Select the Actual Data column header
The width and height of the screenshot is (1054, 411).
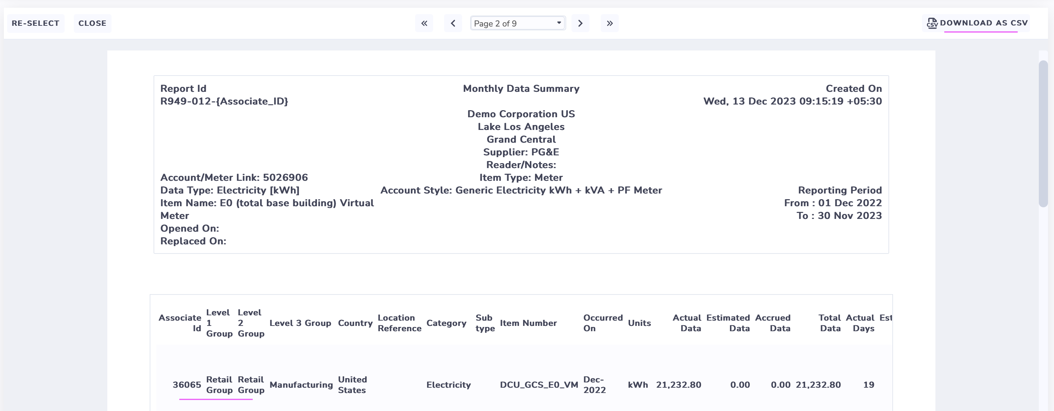687,323
